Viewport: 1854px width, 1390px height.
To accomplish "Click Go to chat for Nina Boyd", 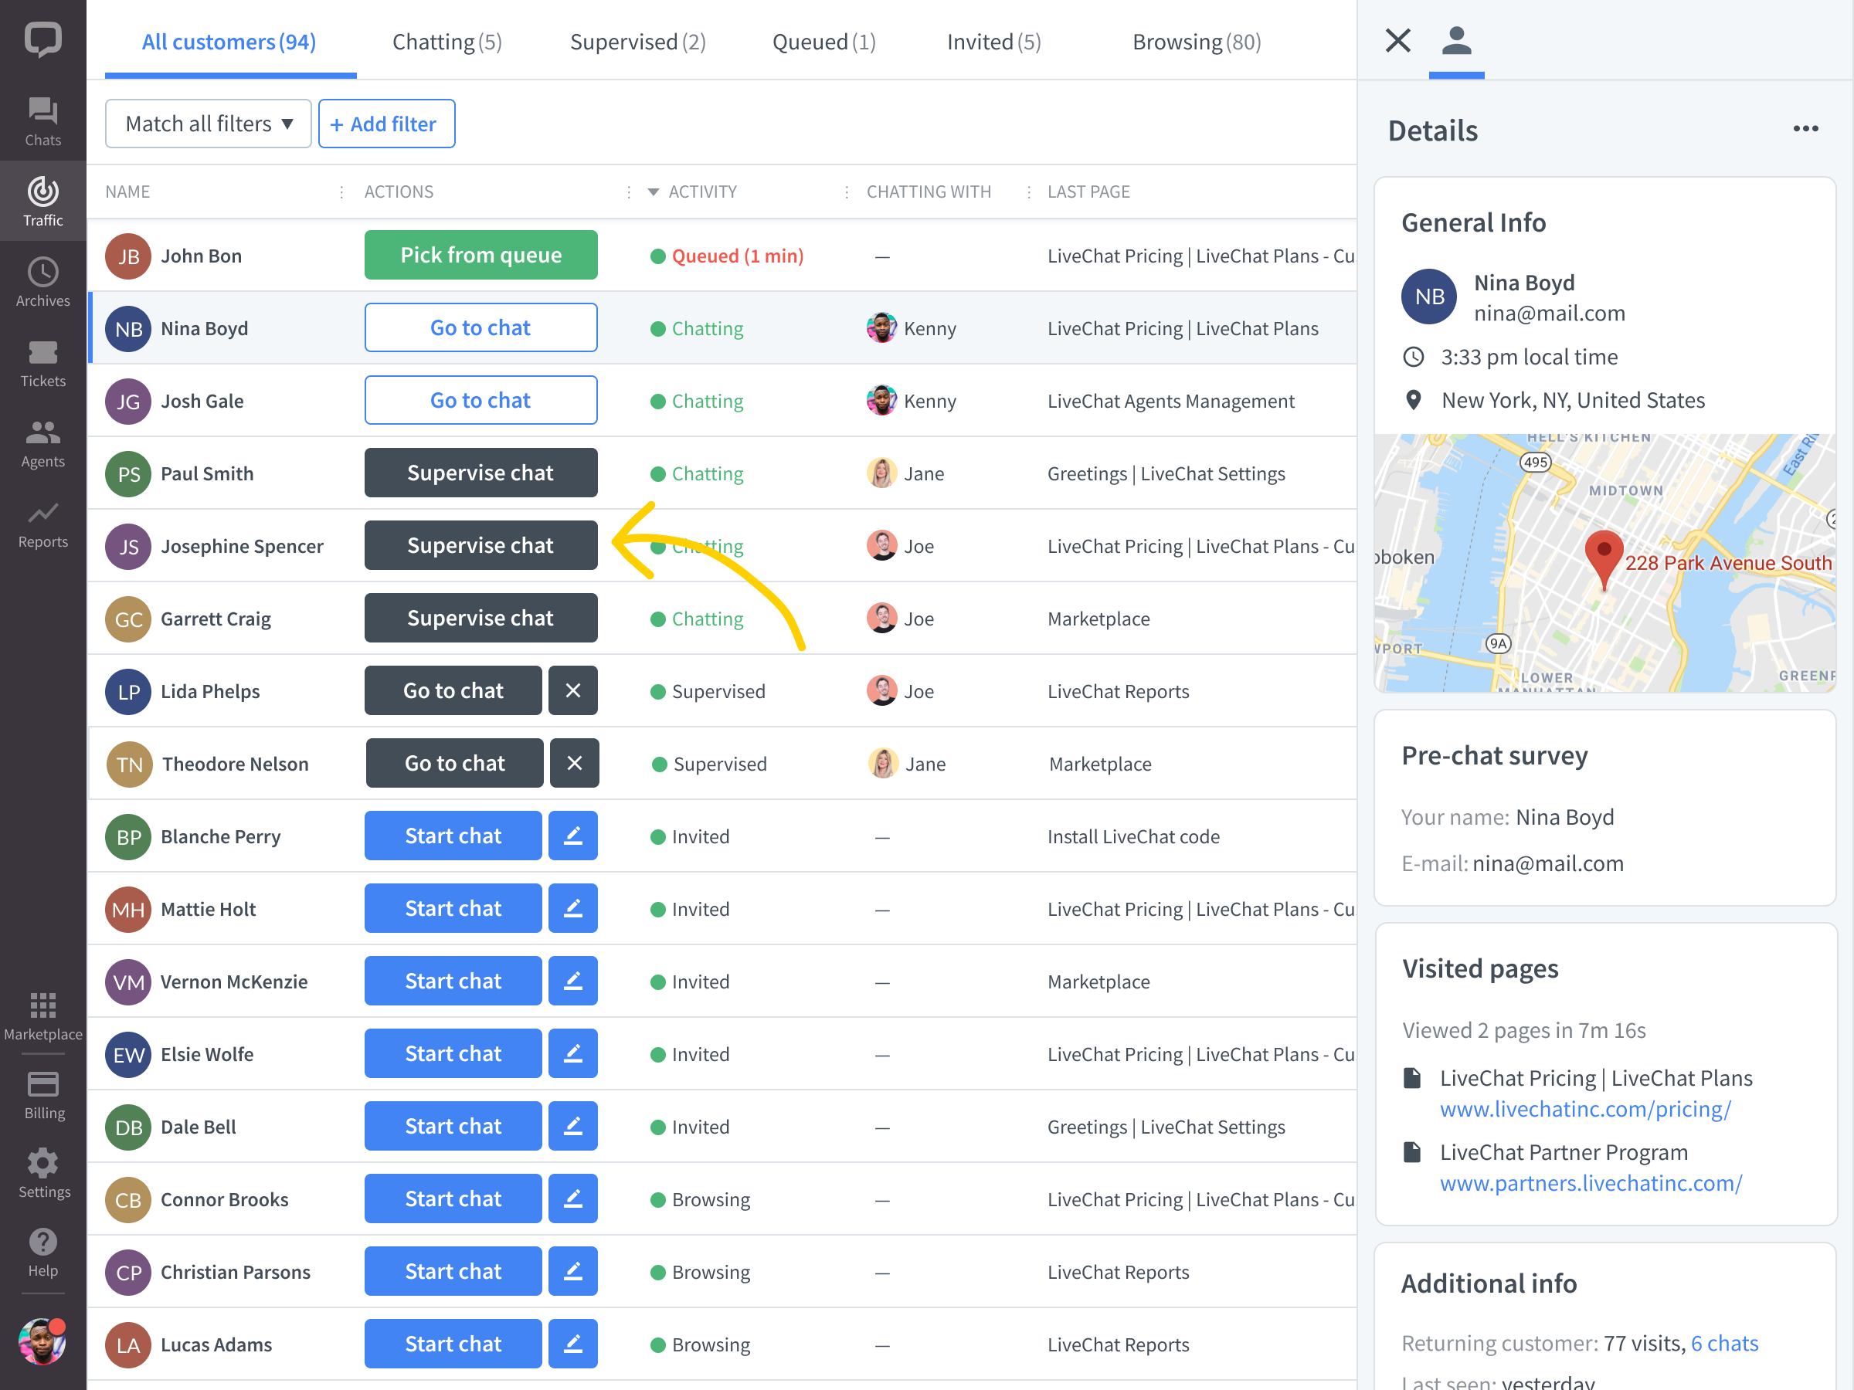I will pyautogui.click(x=480, y=327).
